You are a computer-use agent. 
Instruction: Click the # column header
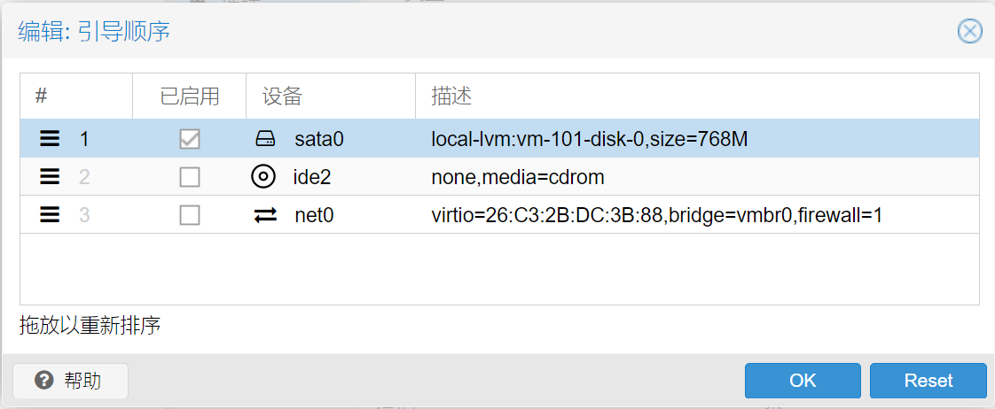pos(76,96)
